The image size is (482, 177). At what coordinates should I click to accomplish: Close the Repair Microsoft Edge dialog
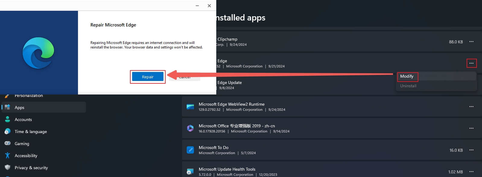(x=209, y=6)
